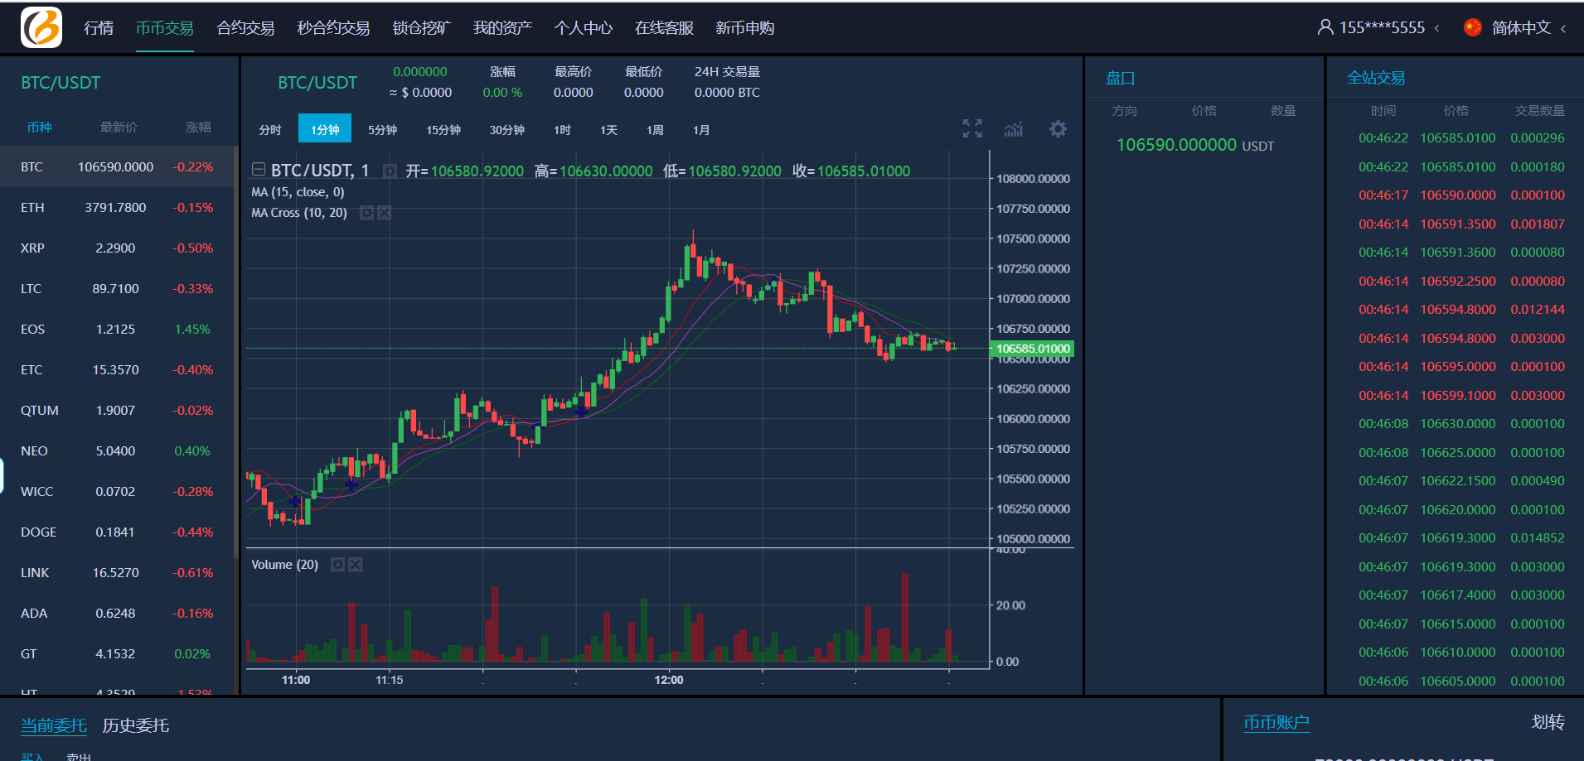Click the exchange logo in the top bar
The width and height of the screenshot is (1584, 761).
(x=41, y=27)
